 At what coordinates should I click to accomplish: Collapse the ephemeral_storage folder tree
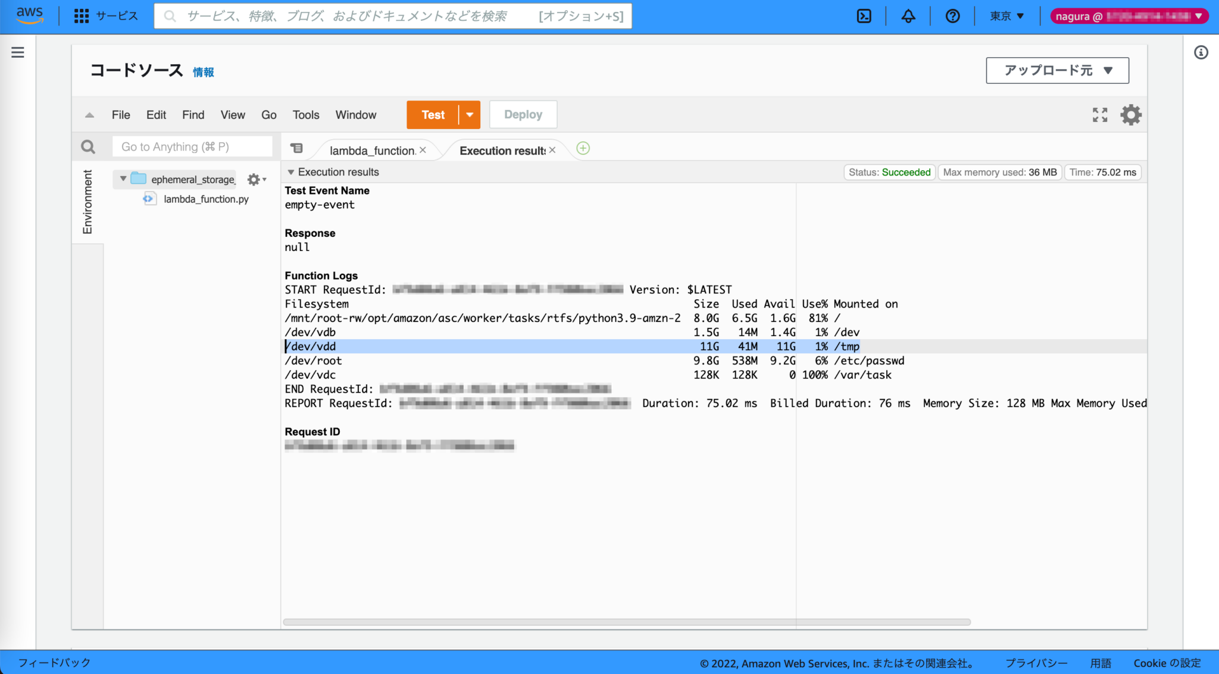pyautogui.click(x=123, y=179)
